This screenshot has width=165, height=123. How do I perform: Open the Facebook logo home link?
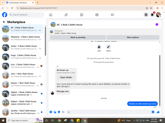click(5, 15)
